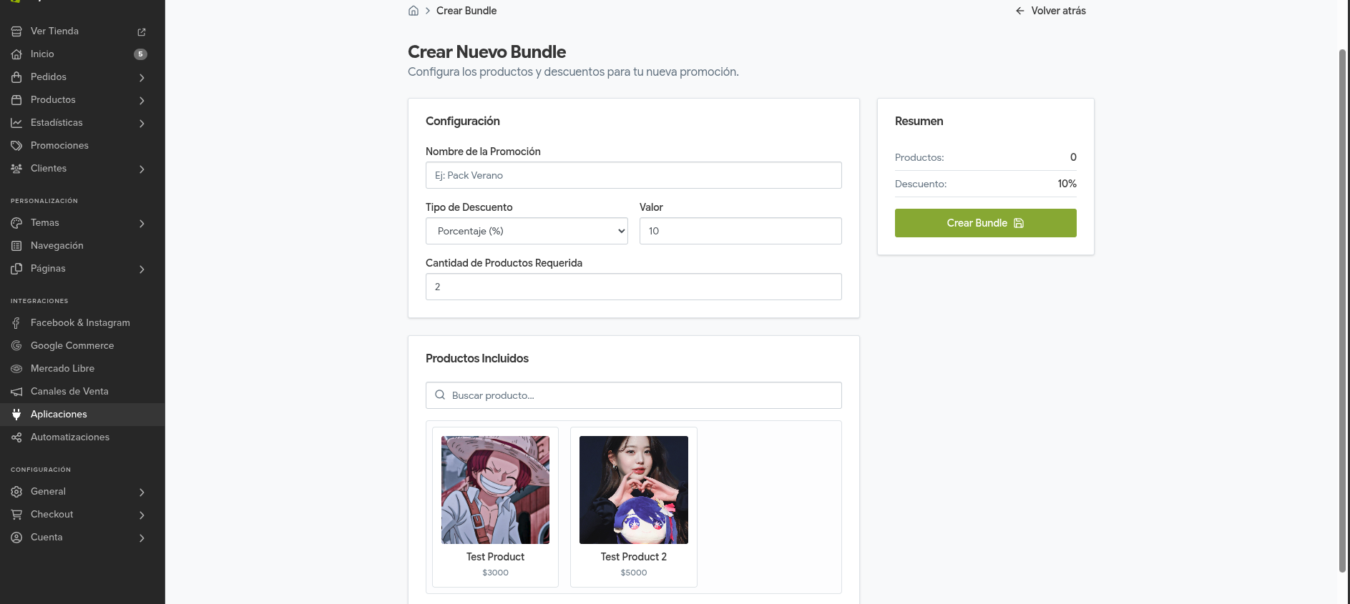Screen dimensions: 1350x604
Task: Select the Promociones tag icon
Action: click(16, 145)
